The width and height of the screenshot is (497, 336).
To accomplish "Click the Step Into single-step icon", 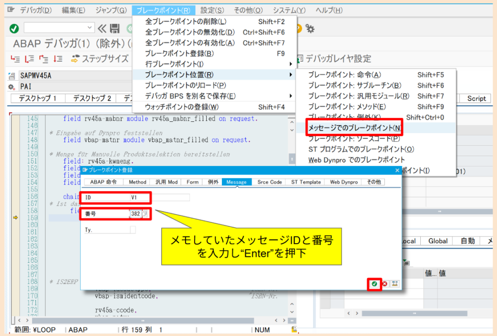I will click(x=15, y=59).
